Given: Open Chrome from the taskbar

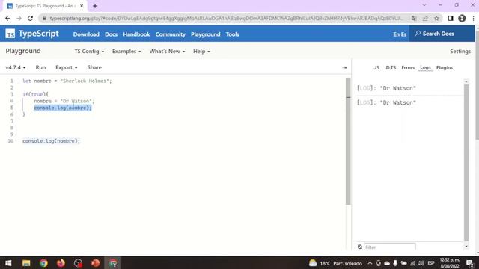Looking at the screenshot, I should point(43,263).
